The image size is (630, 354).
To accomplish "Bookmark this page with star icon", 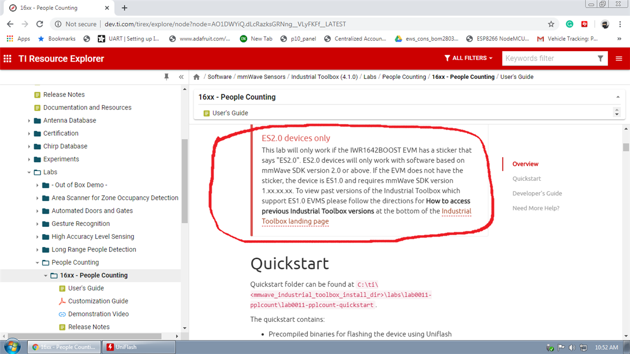I will point(551,24).
